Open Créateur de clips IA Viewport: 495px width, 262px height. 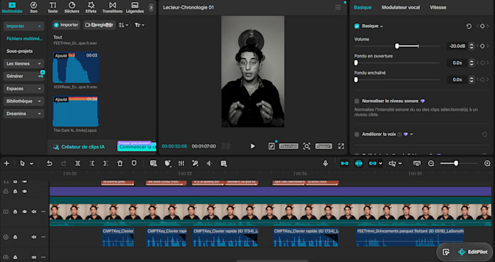(79, 147)
